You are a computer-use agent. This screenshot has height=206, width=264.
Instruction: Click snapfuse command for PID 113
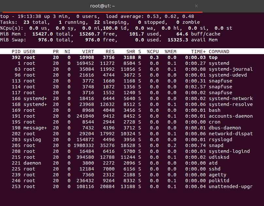[x=221, y=81]
